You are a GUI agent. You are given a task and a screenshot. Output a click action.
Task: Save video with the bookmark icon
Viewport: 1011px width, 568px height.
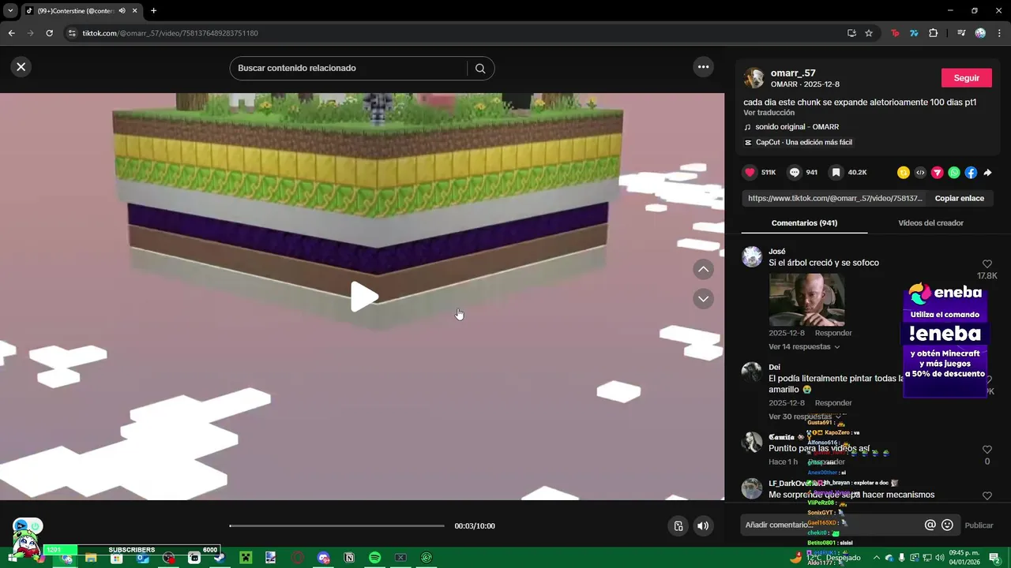[836, 172]
